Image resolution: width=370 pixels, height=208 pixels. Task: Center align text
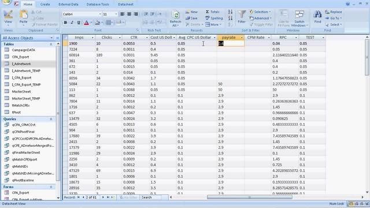click(129, 14)
